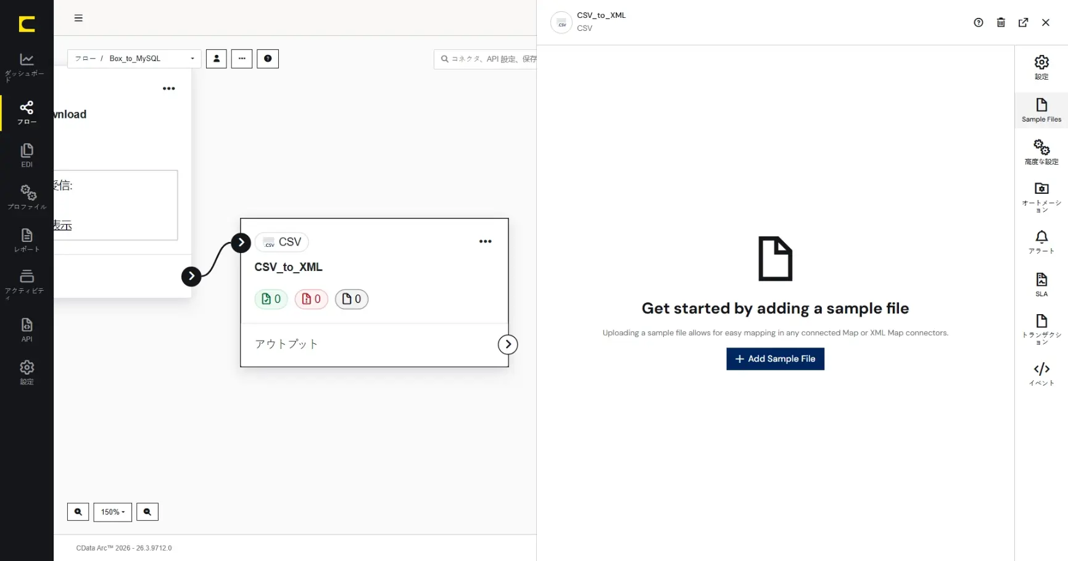This screenshot has height=561, width=1068.
Task: Click the CData Arc logo
Action: (27, 24)
